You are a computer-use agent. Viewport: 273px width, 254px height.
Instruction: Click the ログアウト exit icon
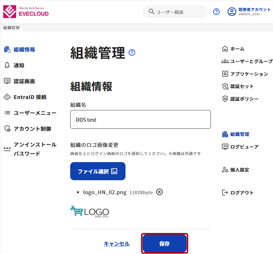(225, 193)
